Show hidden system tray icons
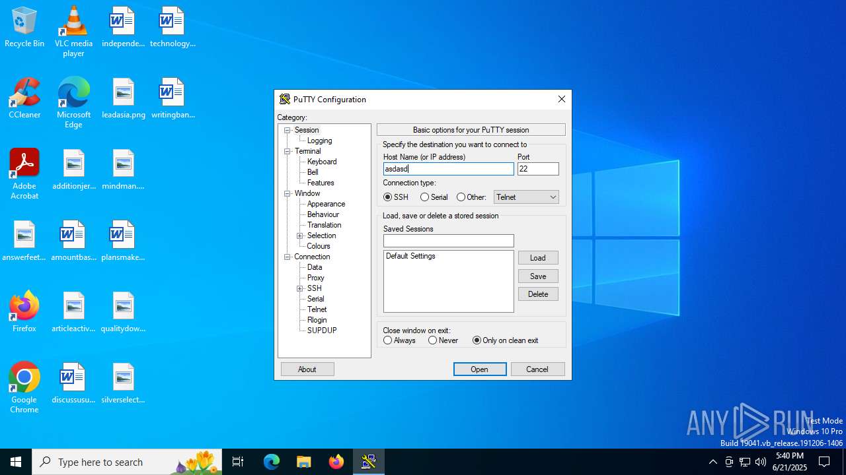846x475 pixels. (x=712, y=462)
